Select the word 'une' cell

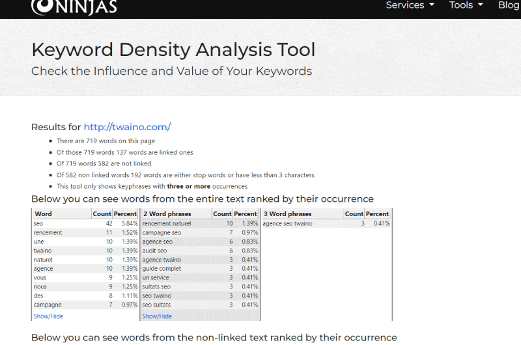(38, 241)
